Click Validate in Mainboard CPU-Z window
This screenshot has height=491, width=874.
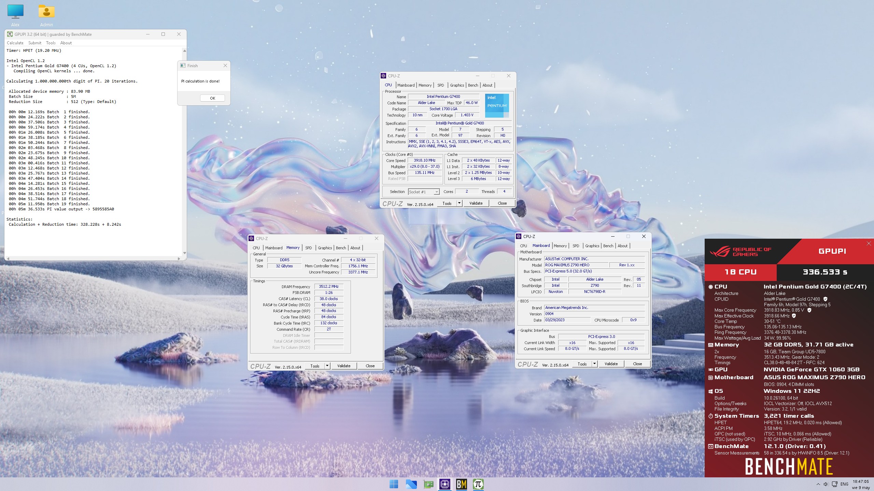tap(611, 364)
